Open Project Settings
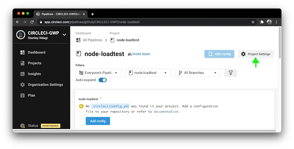The width and height of the screenshot is (294, 149). [256, 54]
